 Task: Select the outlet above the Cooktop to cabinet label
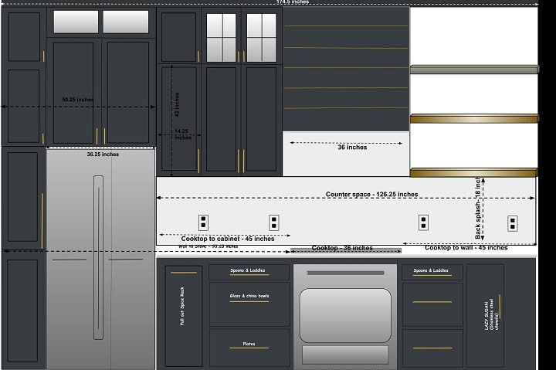(274, 222)
